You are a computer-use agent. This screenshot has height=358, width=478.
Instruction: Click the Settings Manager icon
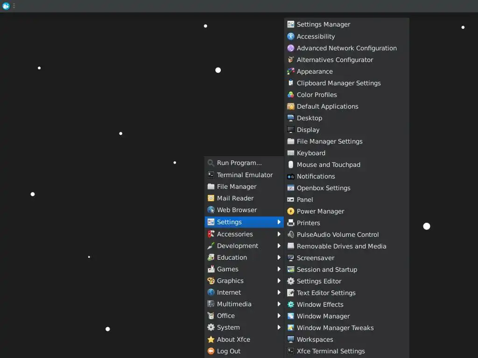(290, 24)
